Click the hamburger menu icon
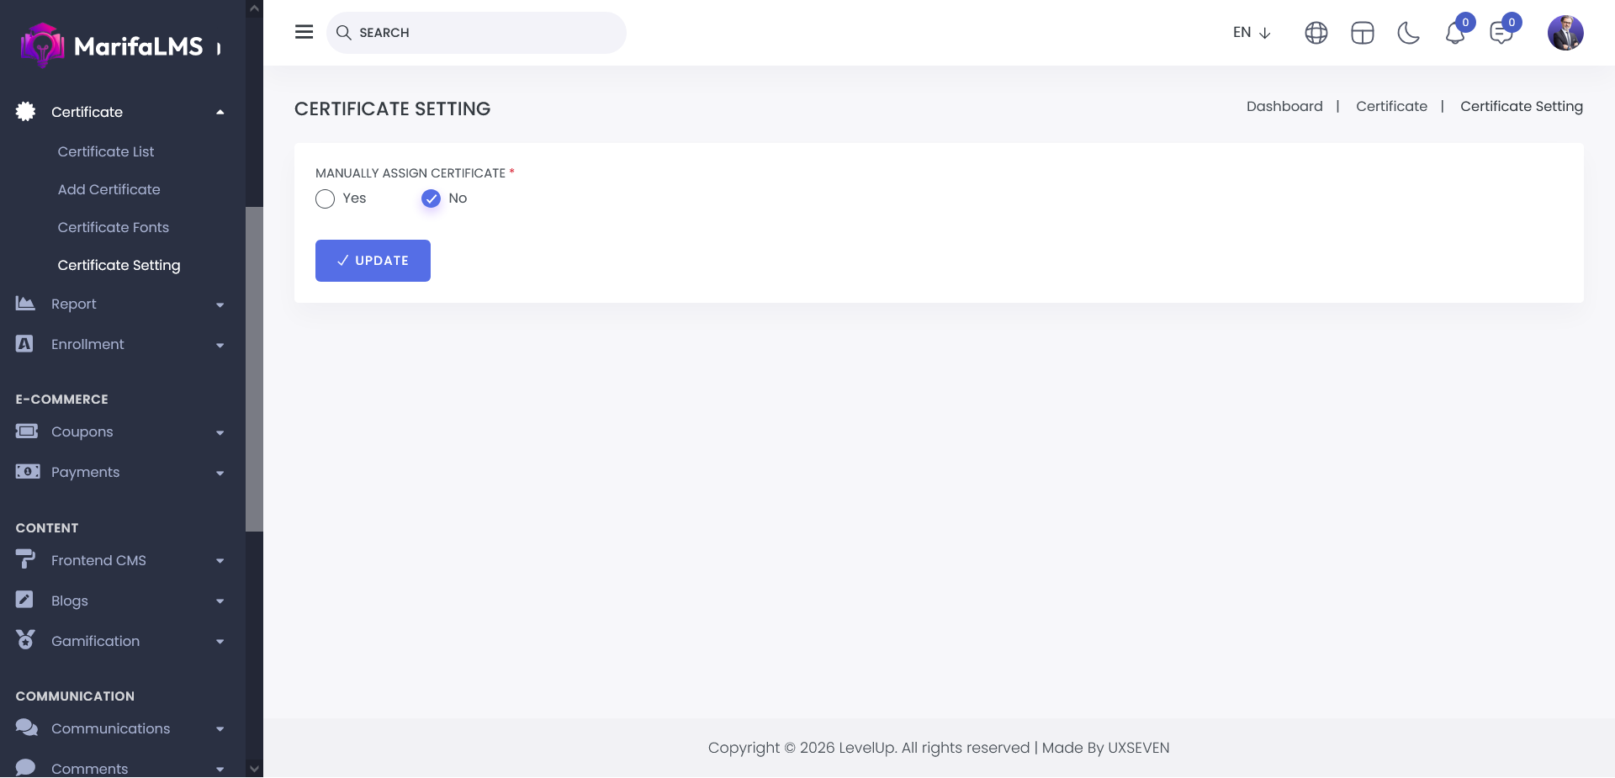The image size is (1615, 778). [304, 32]
